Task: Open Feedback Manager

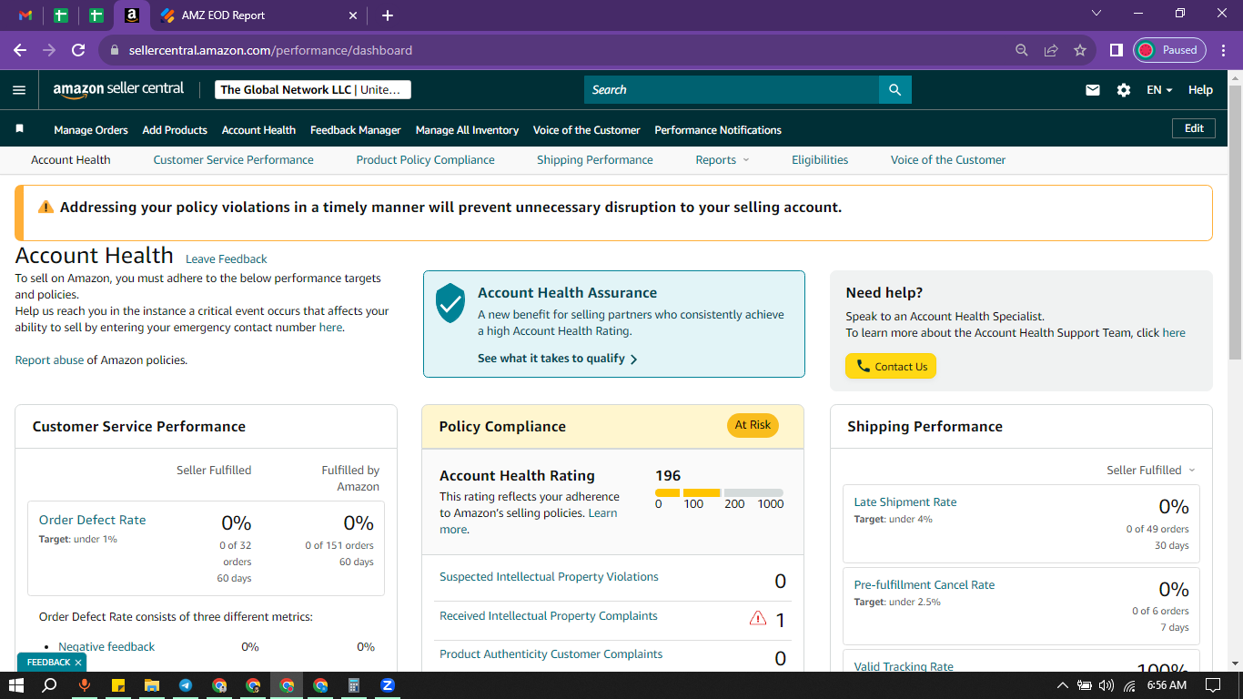Action: (x=356, y=130)
